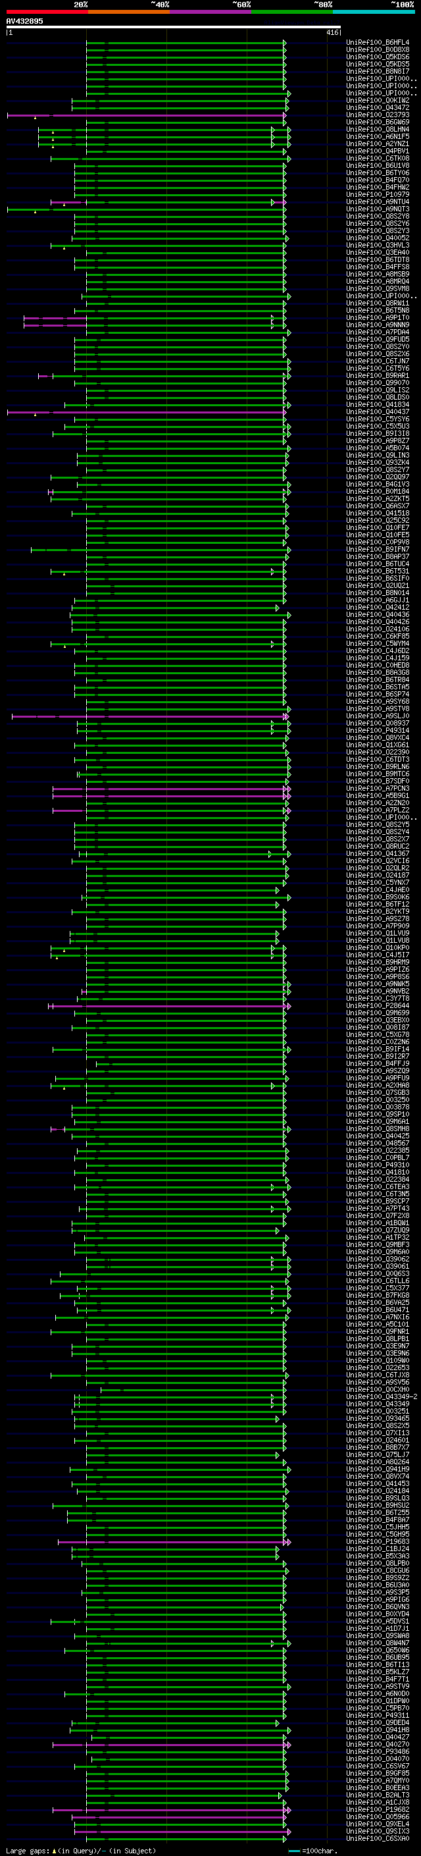Image resolution: width=421 pixels, height=1856 pixels.
Task: Click the UniRef100_Q3HVL3 label
Action: [x=378, y=245]
